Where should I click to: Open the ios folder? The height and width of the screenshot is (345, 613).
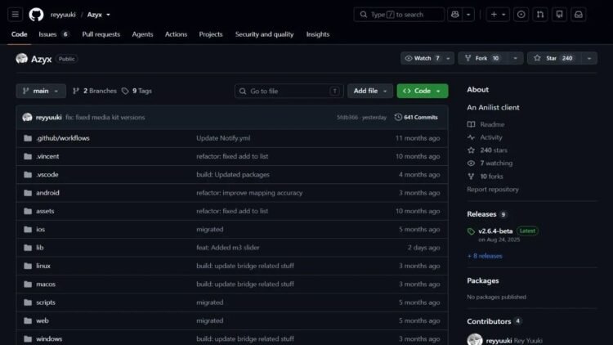point(40,229)
